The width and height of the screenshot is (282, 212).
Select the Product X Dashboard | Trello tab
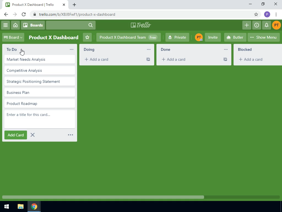point(35,5)
